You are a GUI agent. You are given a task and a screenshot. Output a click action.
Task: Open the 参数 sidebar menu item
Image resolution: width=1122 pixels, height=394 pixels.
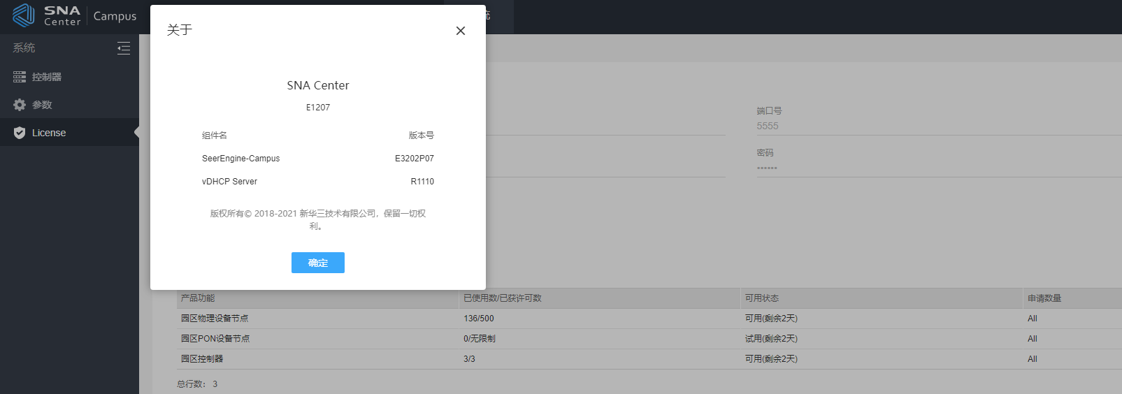point(69,105)
